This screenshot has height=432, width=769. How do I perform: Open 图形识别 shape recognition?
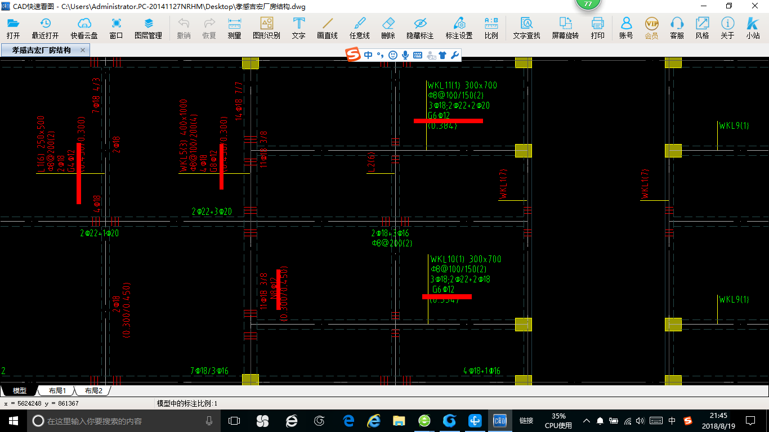point(266,28)
